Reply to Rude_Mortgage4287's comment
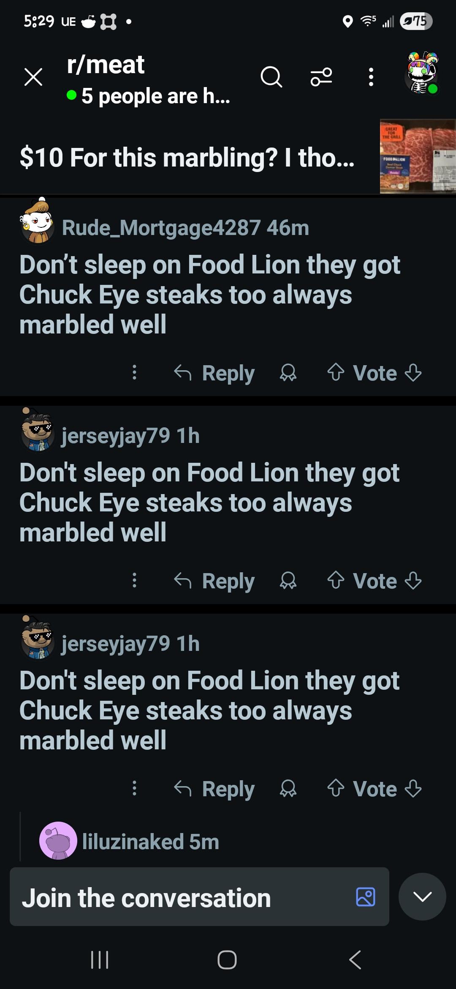The image size is (456, 989). click(x=214, y=373)
